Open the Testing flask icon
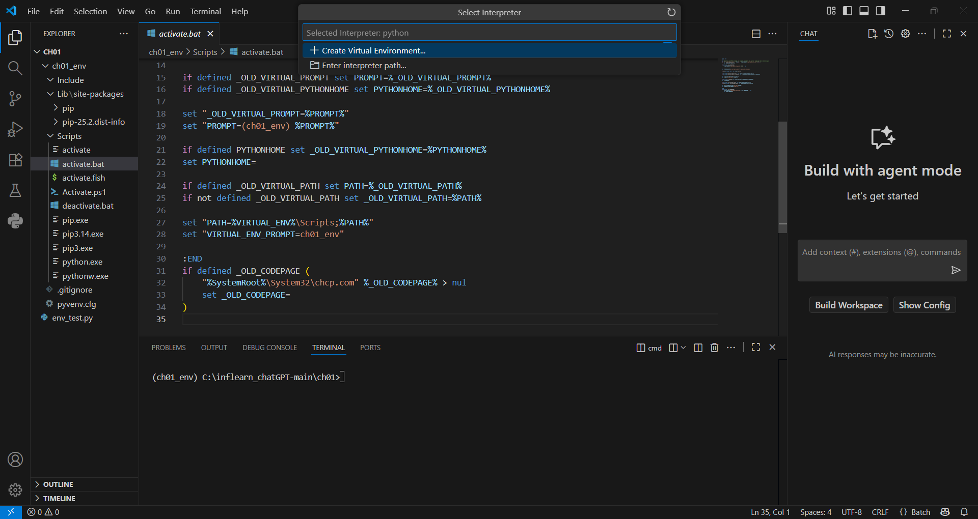Screen dimensions: 978x519 pos(15,190)
